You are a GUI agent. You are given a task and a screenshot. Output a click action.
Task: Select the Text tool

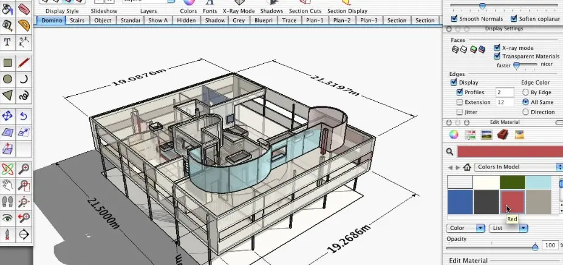(x=7, y=42)
